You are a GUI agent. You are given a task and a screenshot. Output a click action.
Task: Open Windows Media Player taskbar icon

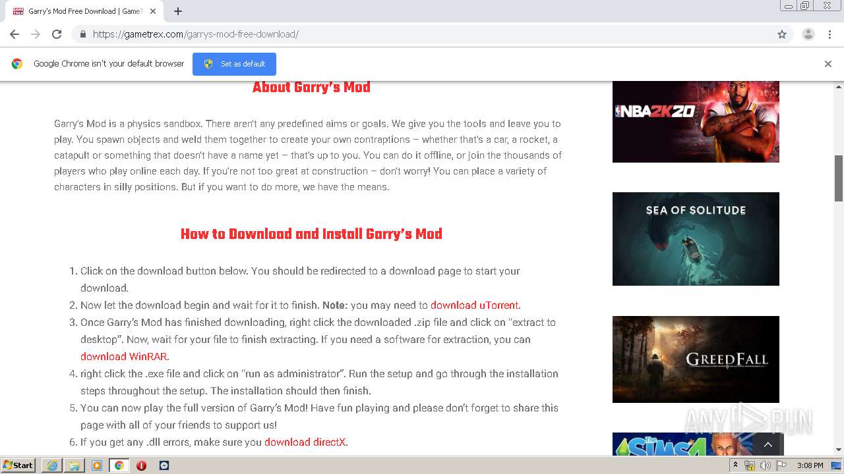pyautogui.click(x=97, y=465)
